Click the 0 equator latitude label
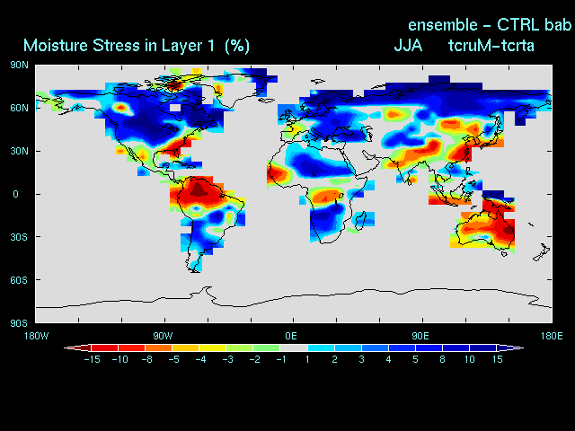This screenshot has height=431, width=575. coord(15,194)
